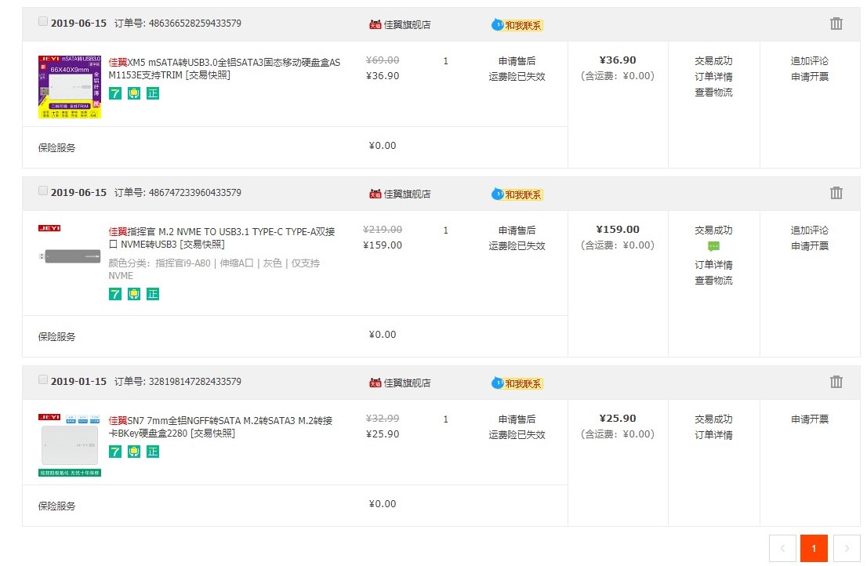867x566 pixels.
Task: Tick the checkbox for order 486747233960433579
Action: click(x=42, y=190)
